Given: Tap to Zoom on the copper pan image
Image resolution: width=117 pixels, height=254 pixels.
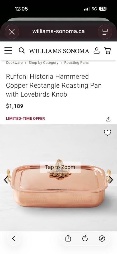Looking at the screenshot, I should click(60, 167).
